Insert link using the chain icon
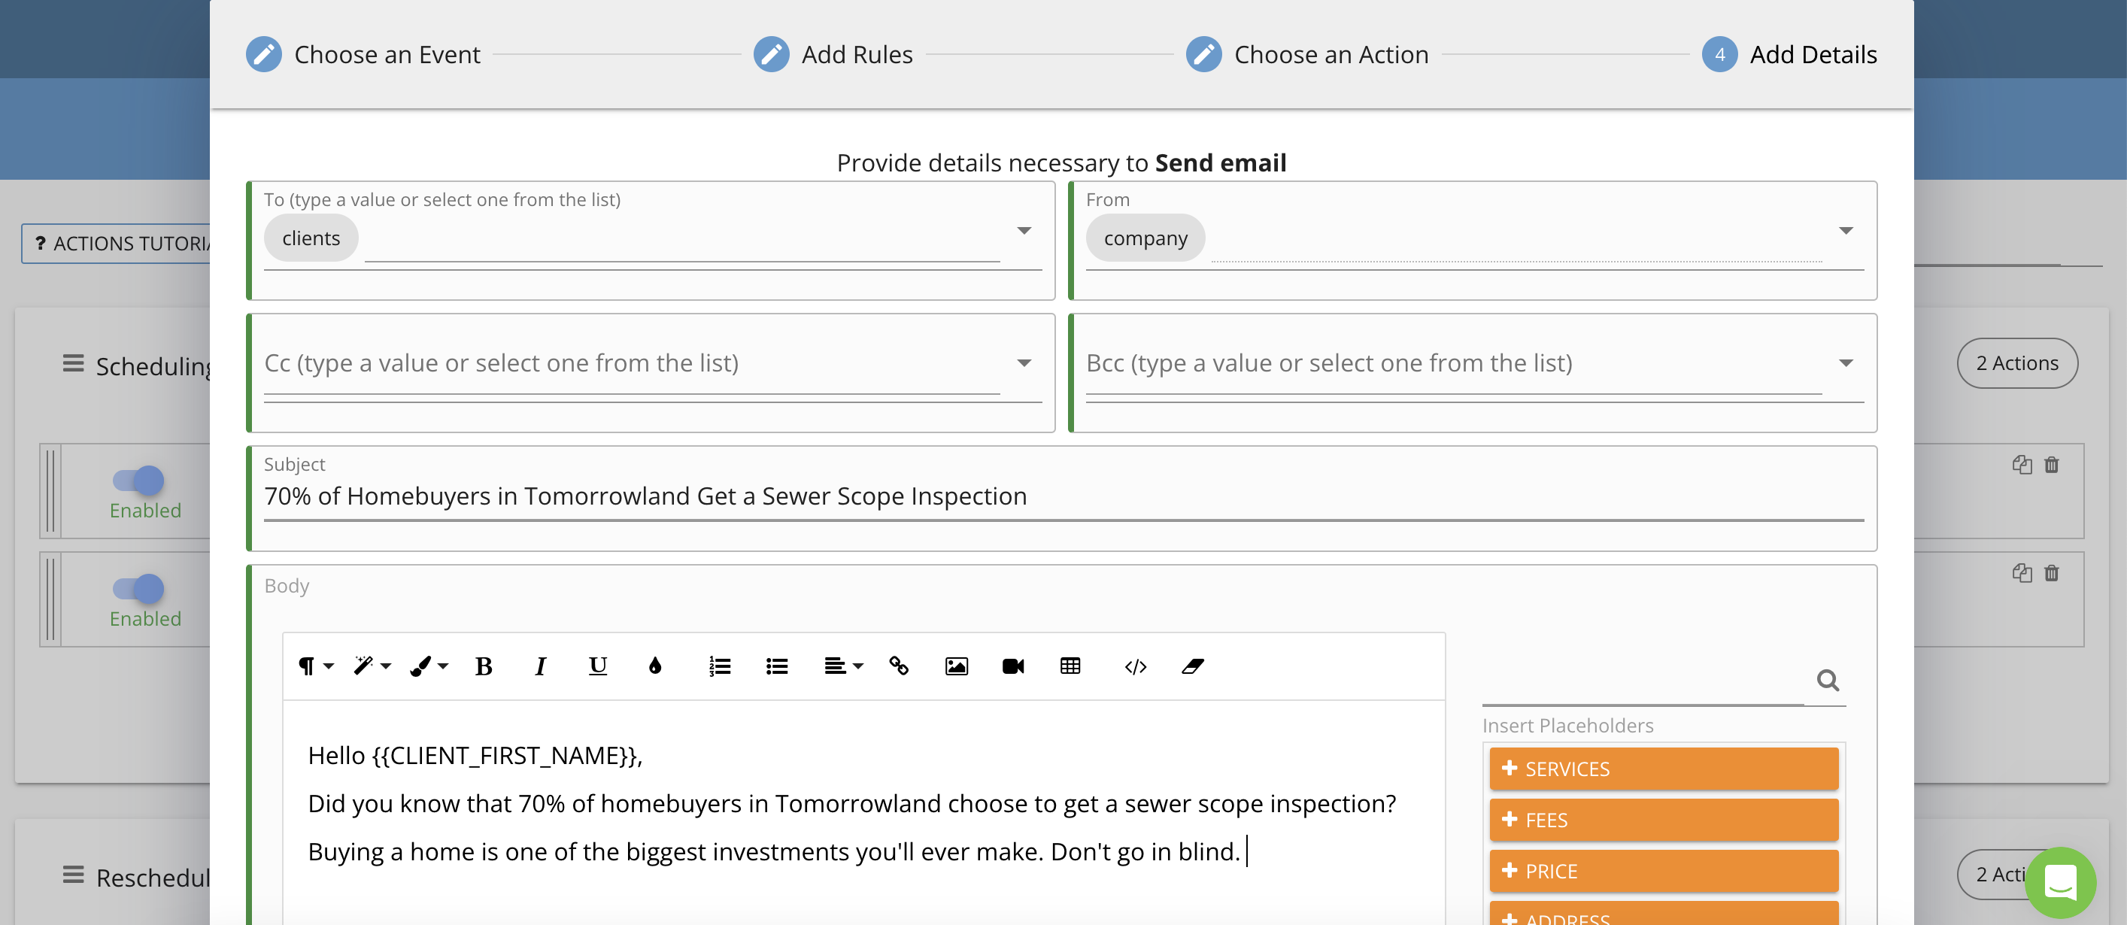The width and height of the screenshot is (2127, 925). coord(900,666)
